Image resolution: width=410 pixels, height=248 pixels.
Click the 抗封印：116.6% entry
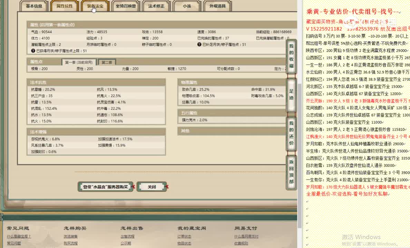click(110, 121)
